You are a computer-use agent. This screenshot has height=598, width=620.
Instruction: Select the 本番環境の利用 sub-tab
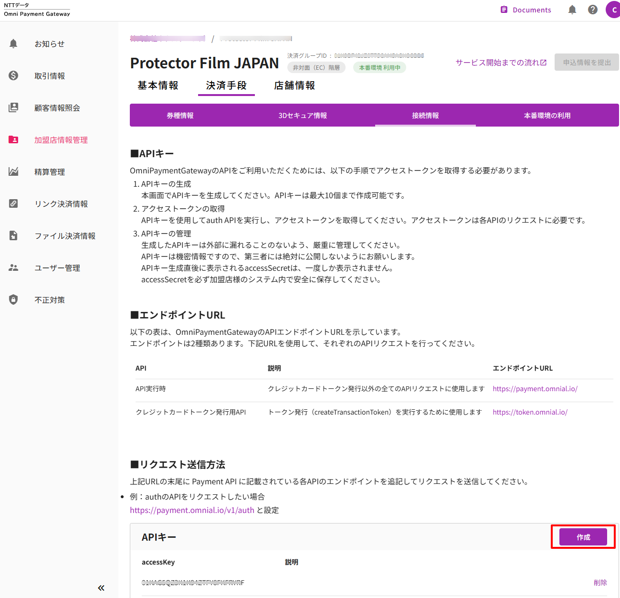point(547,116)
